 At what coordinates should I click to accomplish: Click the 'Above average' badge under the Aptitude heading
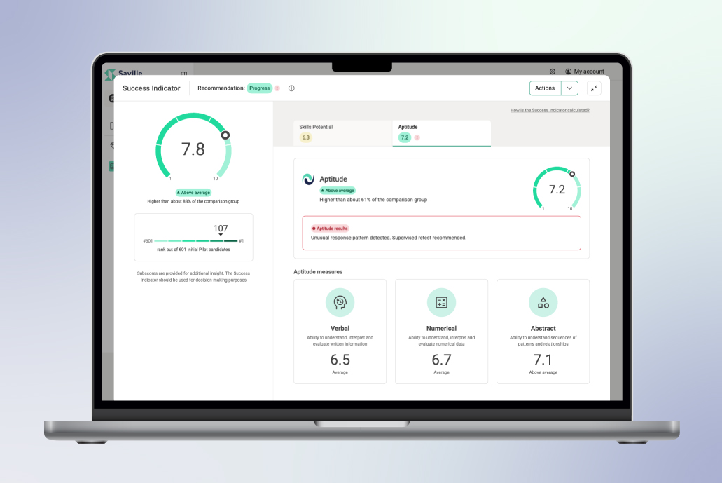click(338, 191)
